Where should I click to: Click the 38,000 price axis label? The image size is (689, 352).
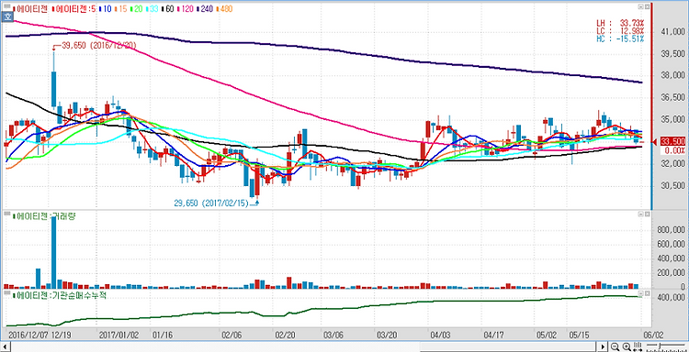click(672, 75)
